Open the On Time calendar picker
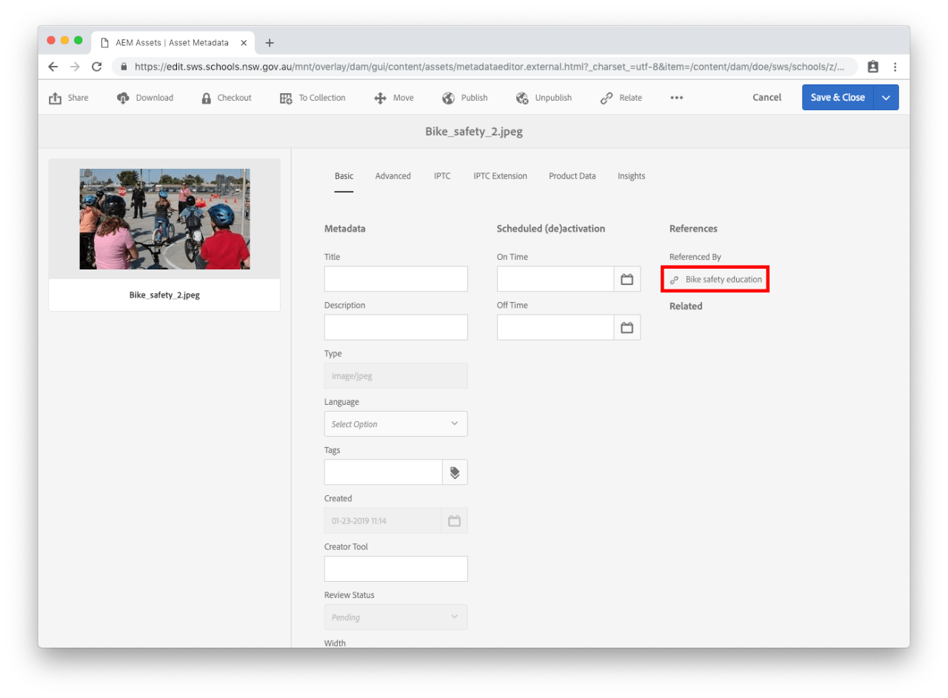 [627, 279]
